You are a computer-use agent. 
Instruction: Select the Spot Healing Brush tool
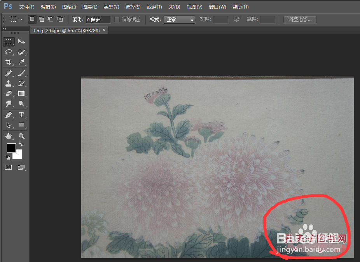(x=9, y=74)
